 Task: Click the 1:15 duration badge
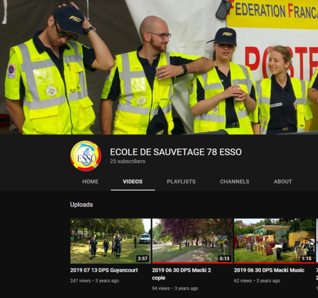(306, 258)
